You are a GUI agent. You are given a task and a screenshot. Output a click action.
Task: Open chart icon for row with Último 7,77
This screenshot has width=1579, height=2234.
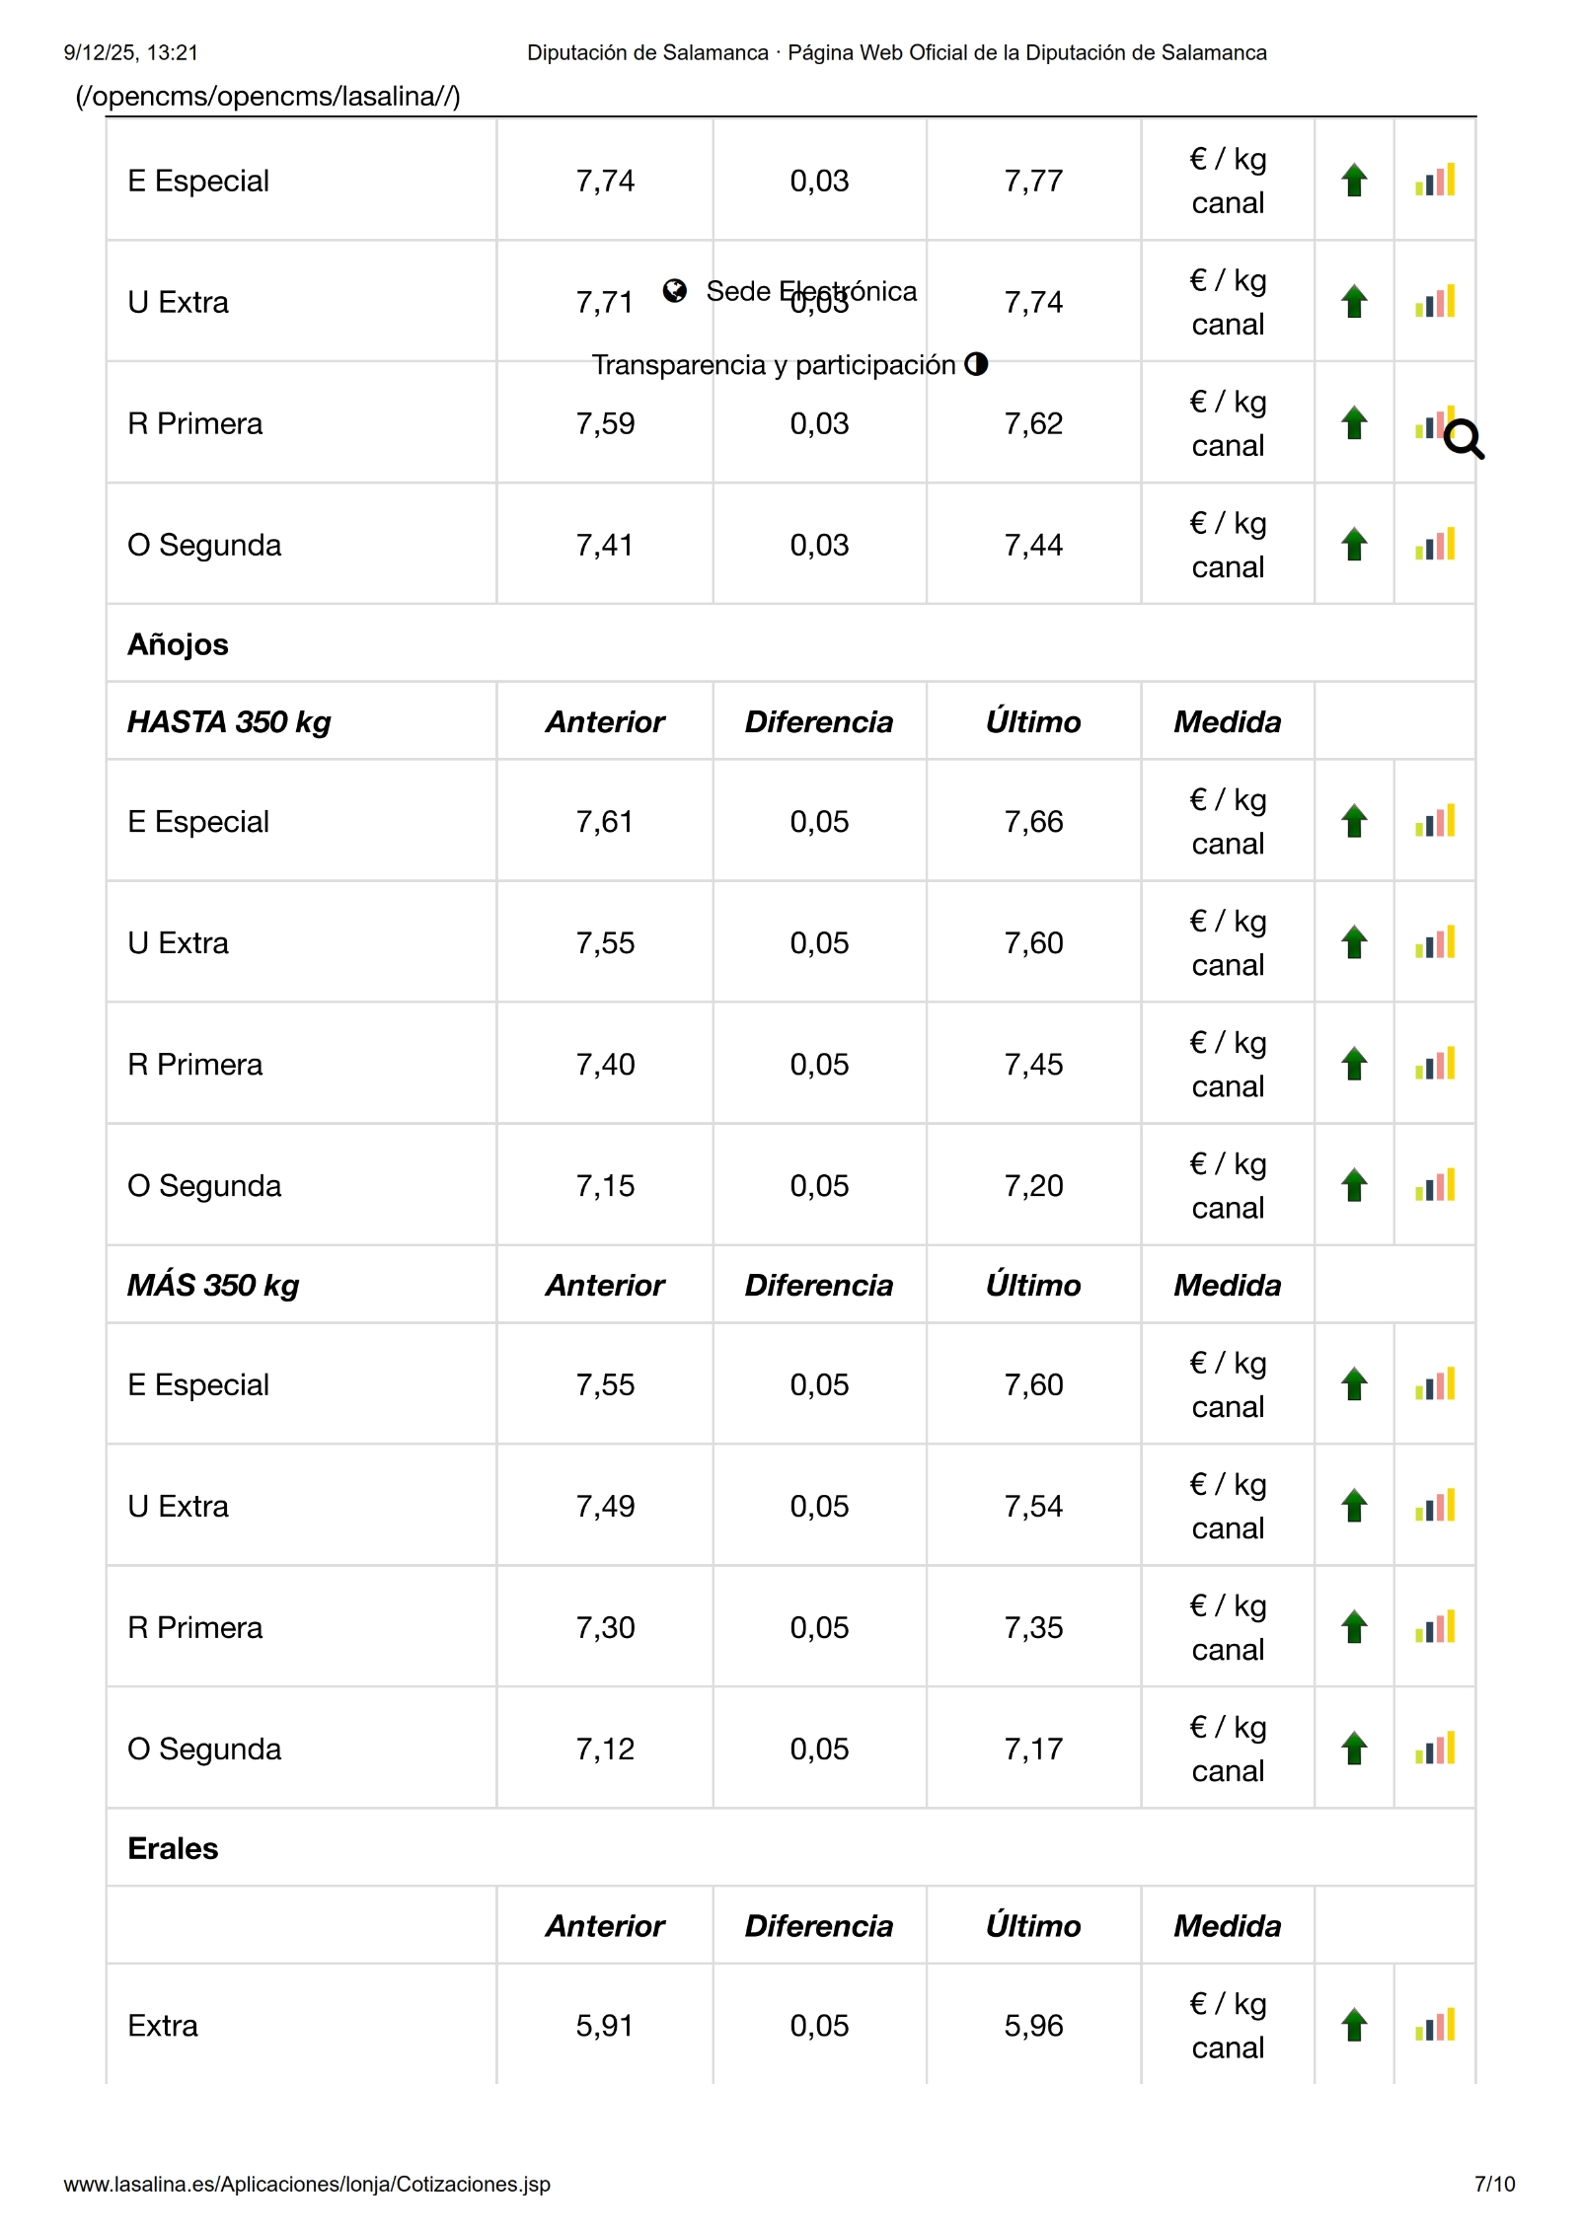tap(1434, 181)
